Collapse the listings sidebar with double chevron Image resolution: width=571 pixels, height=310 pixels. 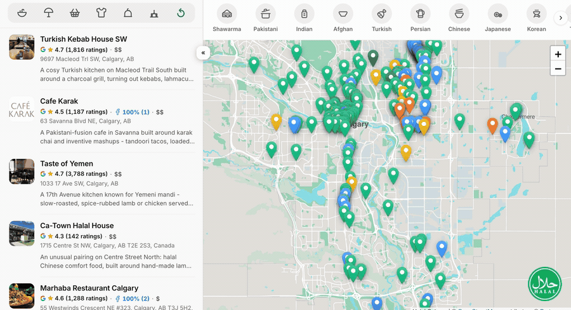(203, 53)
